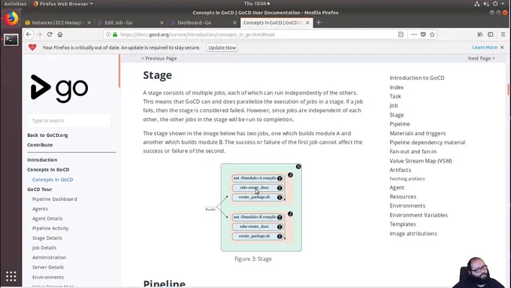Open page actions three-dot menu
The height and width of the screenshot is (288, 511).
click(x=414, y=35)
